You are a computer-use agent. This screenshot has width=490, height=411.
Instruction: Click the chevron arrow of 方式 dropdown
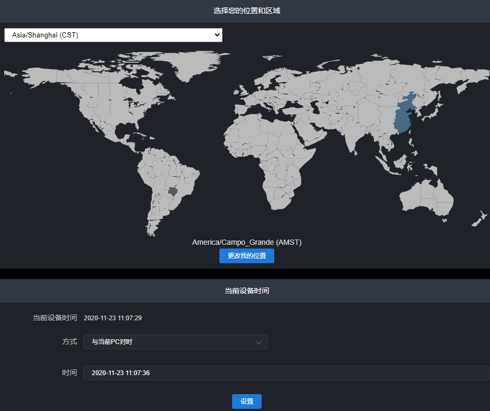pyautogui.click(x=258, y=342)
